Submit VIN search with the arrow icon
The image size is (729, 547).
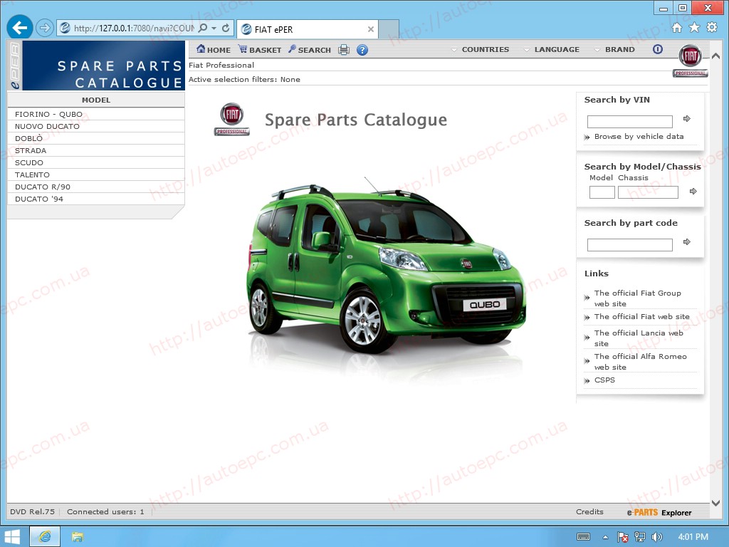pos(687,119)
